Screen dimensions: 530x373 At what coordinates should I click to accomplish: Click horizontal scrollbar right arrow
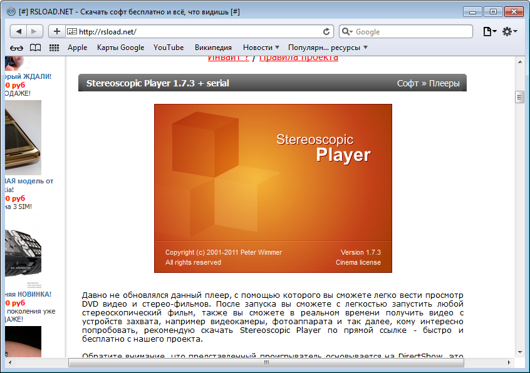coord(509,362)
